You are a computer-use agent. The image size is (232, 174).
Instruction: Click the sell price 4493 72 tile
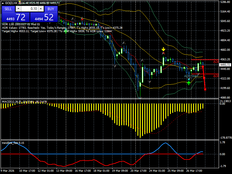point(16,17)
